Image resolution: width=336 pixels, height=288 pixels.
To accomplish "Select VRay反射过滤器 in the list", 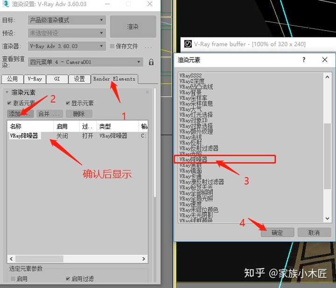I will [199, 148].
